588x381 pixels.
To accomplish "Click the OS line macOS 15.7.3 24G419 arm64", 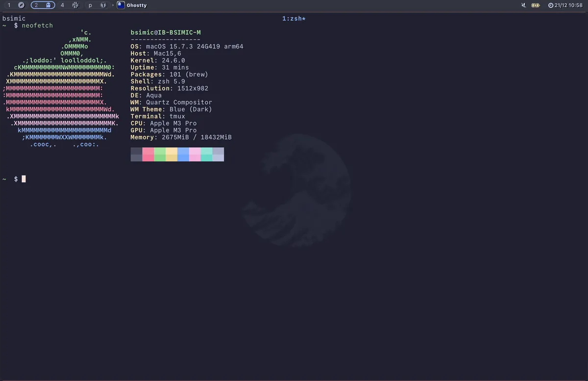I will 187,46.
